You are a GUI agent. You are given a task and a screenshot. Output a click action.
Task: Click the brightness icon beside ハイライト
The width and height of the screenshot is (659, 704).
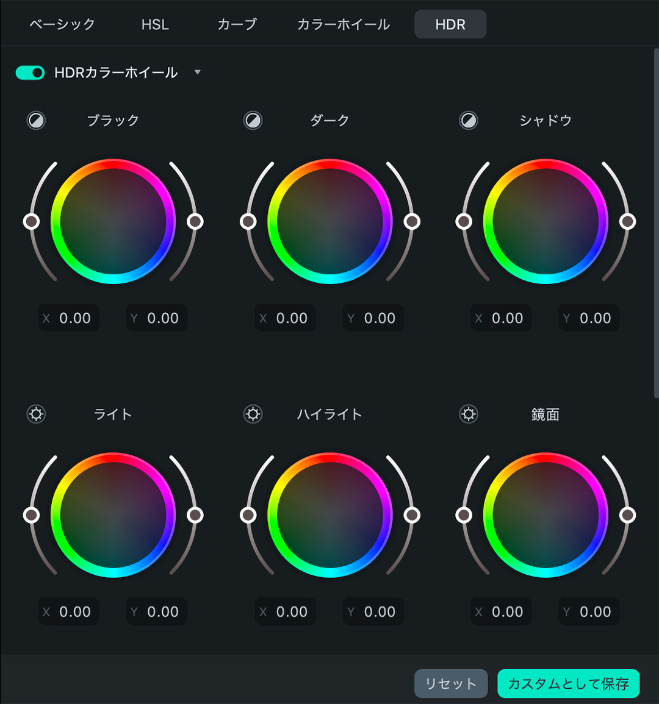pos(253,414)
